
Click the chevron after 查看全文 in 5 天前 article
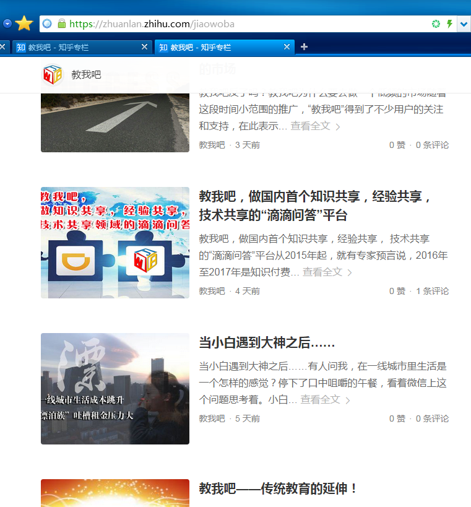(x=347, y=401)
